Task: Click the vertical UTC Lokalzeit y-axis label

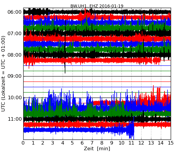Action: pos(3,74)
